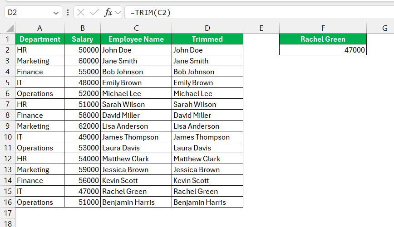394x227 pixels.
Task: Select the cell containing 47000 in column F
Action: tap(323, 50)
